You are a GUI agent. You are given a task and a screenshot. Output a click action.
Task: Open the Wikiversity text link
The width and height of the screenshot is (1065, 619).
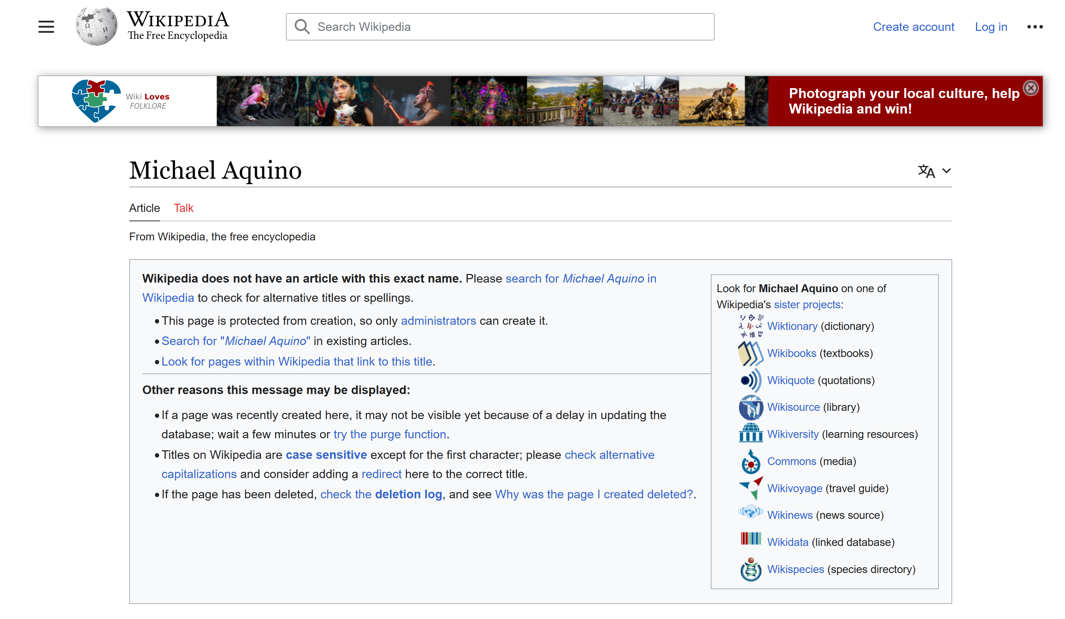(x=793, y=434)
